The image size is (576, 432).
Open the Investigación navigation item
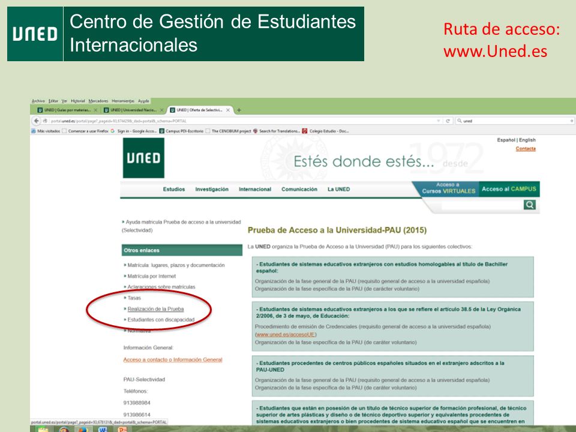pyautogui.click(x=212, y=189)
